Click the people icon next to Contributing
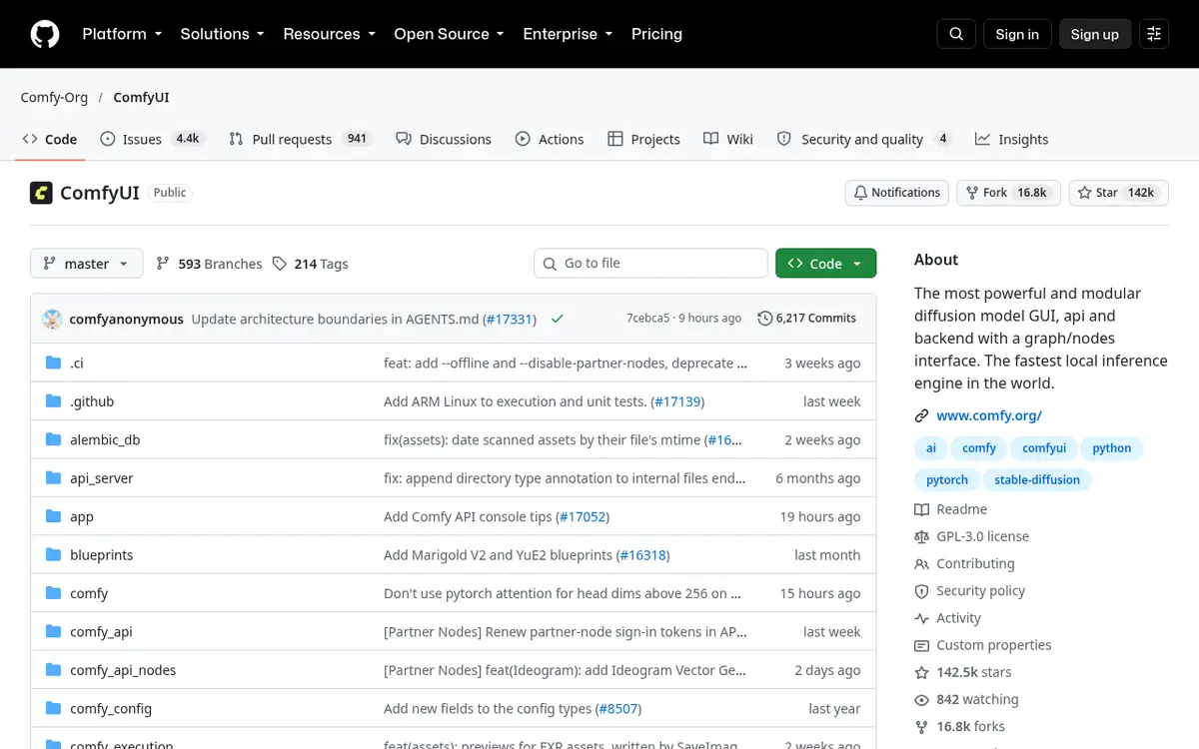The height and width of the screenshot is (749, 1199). coord(921,564)
